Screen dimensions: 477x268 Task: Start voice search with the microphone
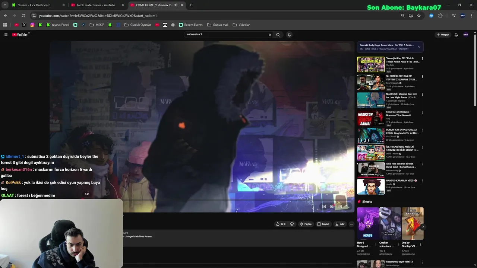(289, 35)
